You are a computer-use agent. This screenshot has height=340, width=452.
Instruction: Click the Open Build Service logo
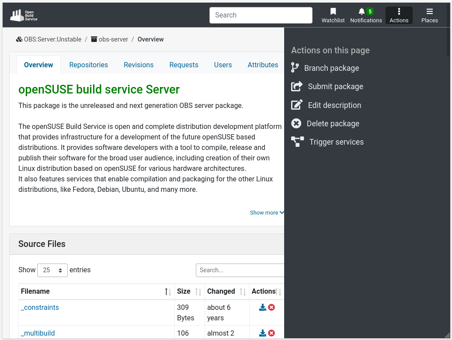pos(24,15)
